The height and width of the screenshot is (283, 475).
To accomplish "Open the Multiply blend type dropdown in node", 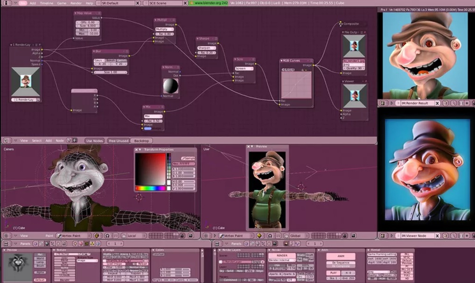I will 164,29.
